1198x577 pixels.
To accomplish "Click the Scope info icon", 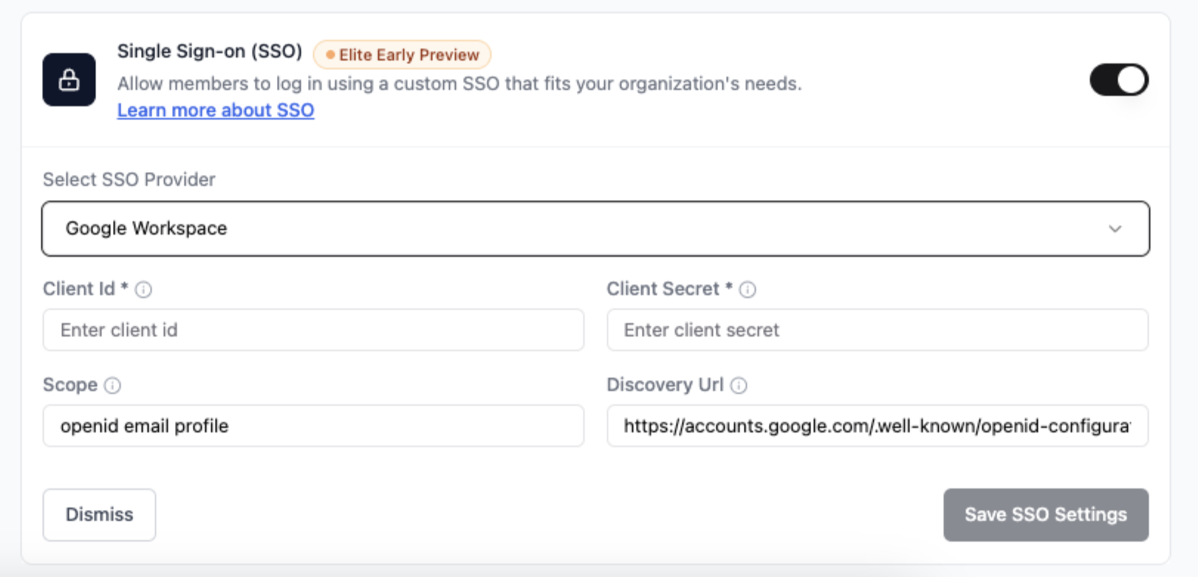I will click(x=111, y=385).
